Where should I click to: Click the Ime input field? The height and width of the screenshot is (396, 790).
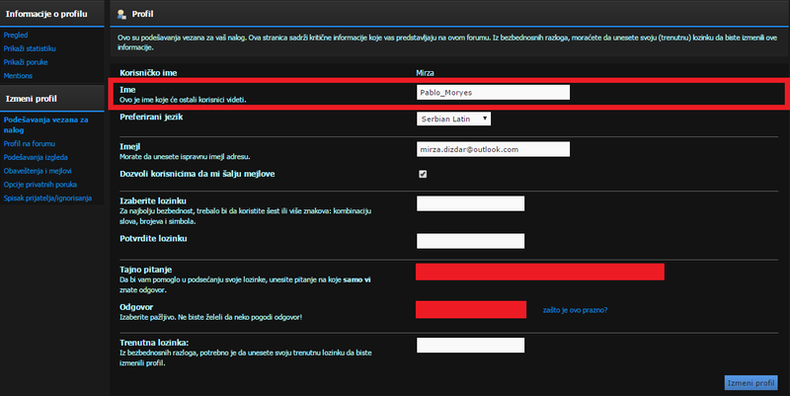493,93
